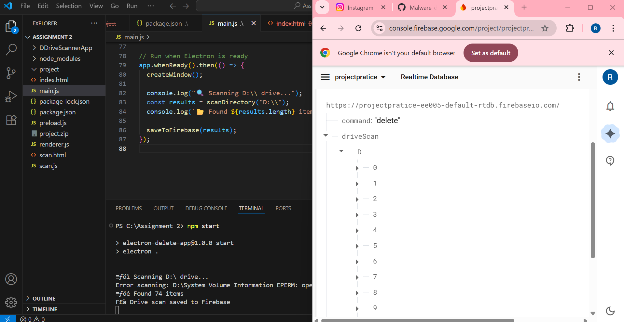Open the Manage gear icon in VS Code

(11, 302)
